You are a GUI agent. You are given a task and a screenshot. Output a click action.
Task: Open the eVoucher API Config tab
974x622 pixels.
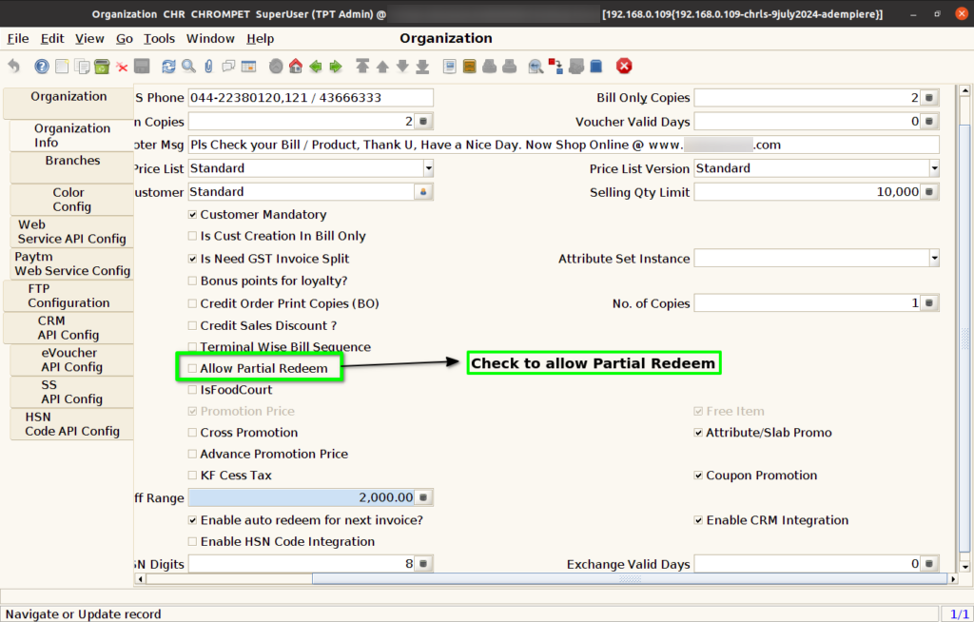tap(72, 360)
